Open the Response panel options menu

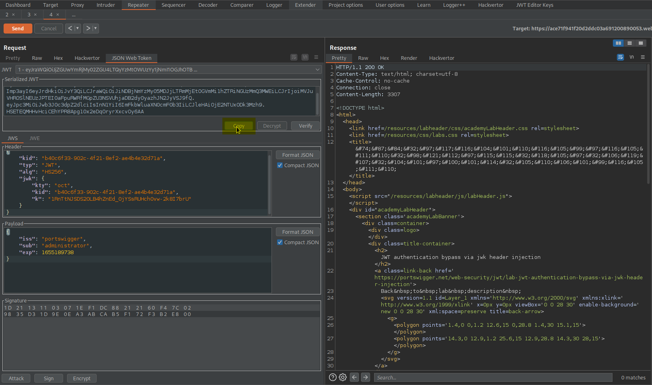[643, 57]
